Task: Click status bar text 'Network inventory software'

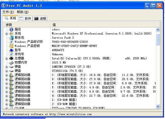Action: click(23, 114)
